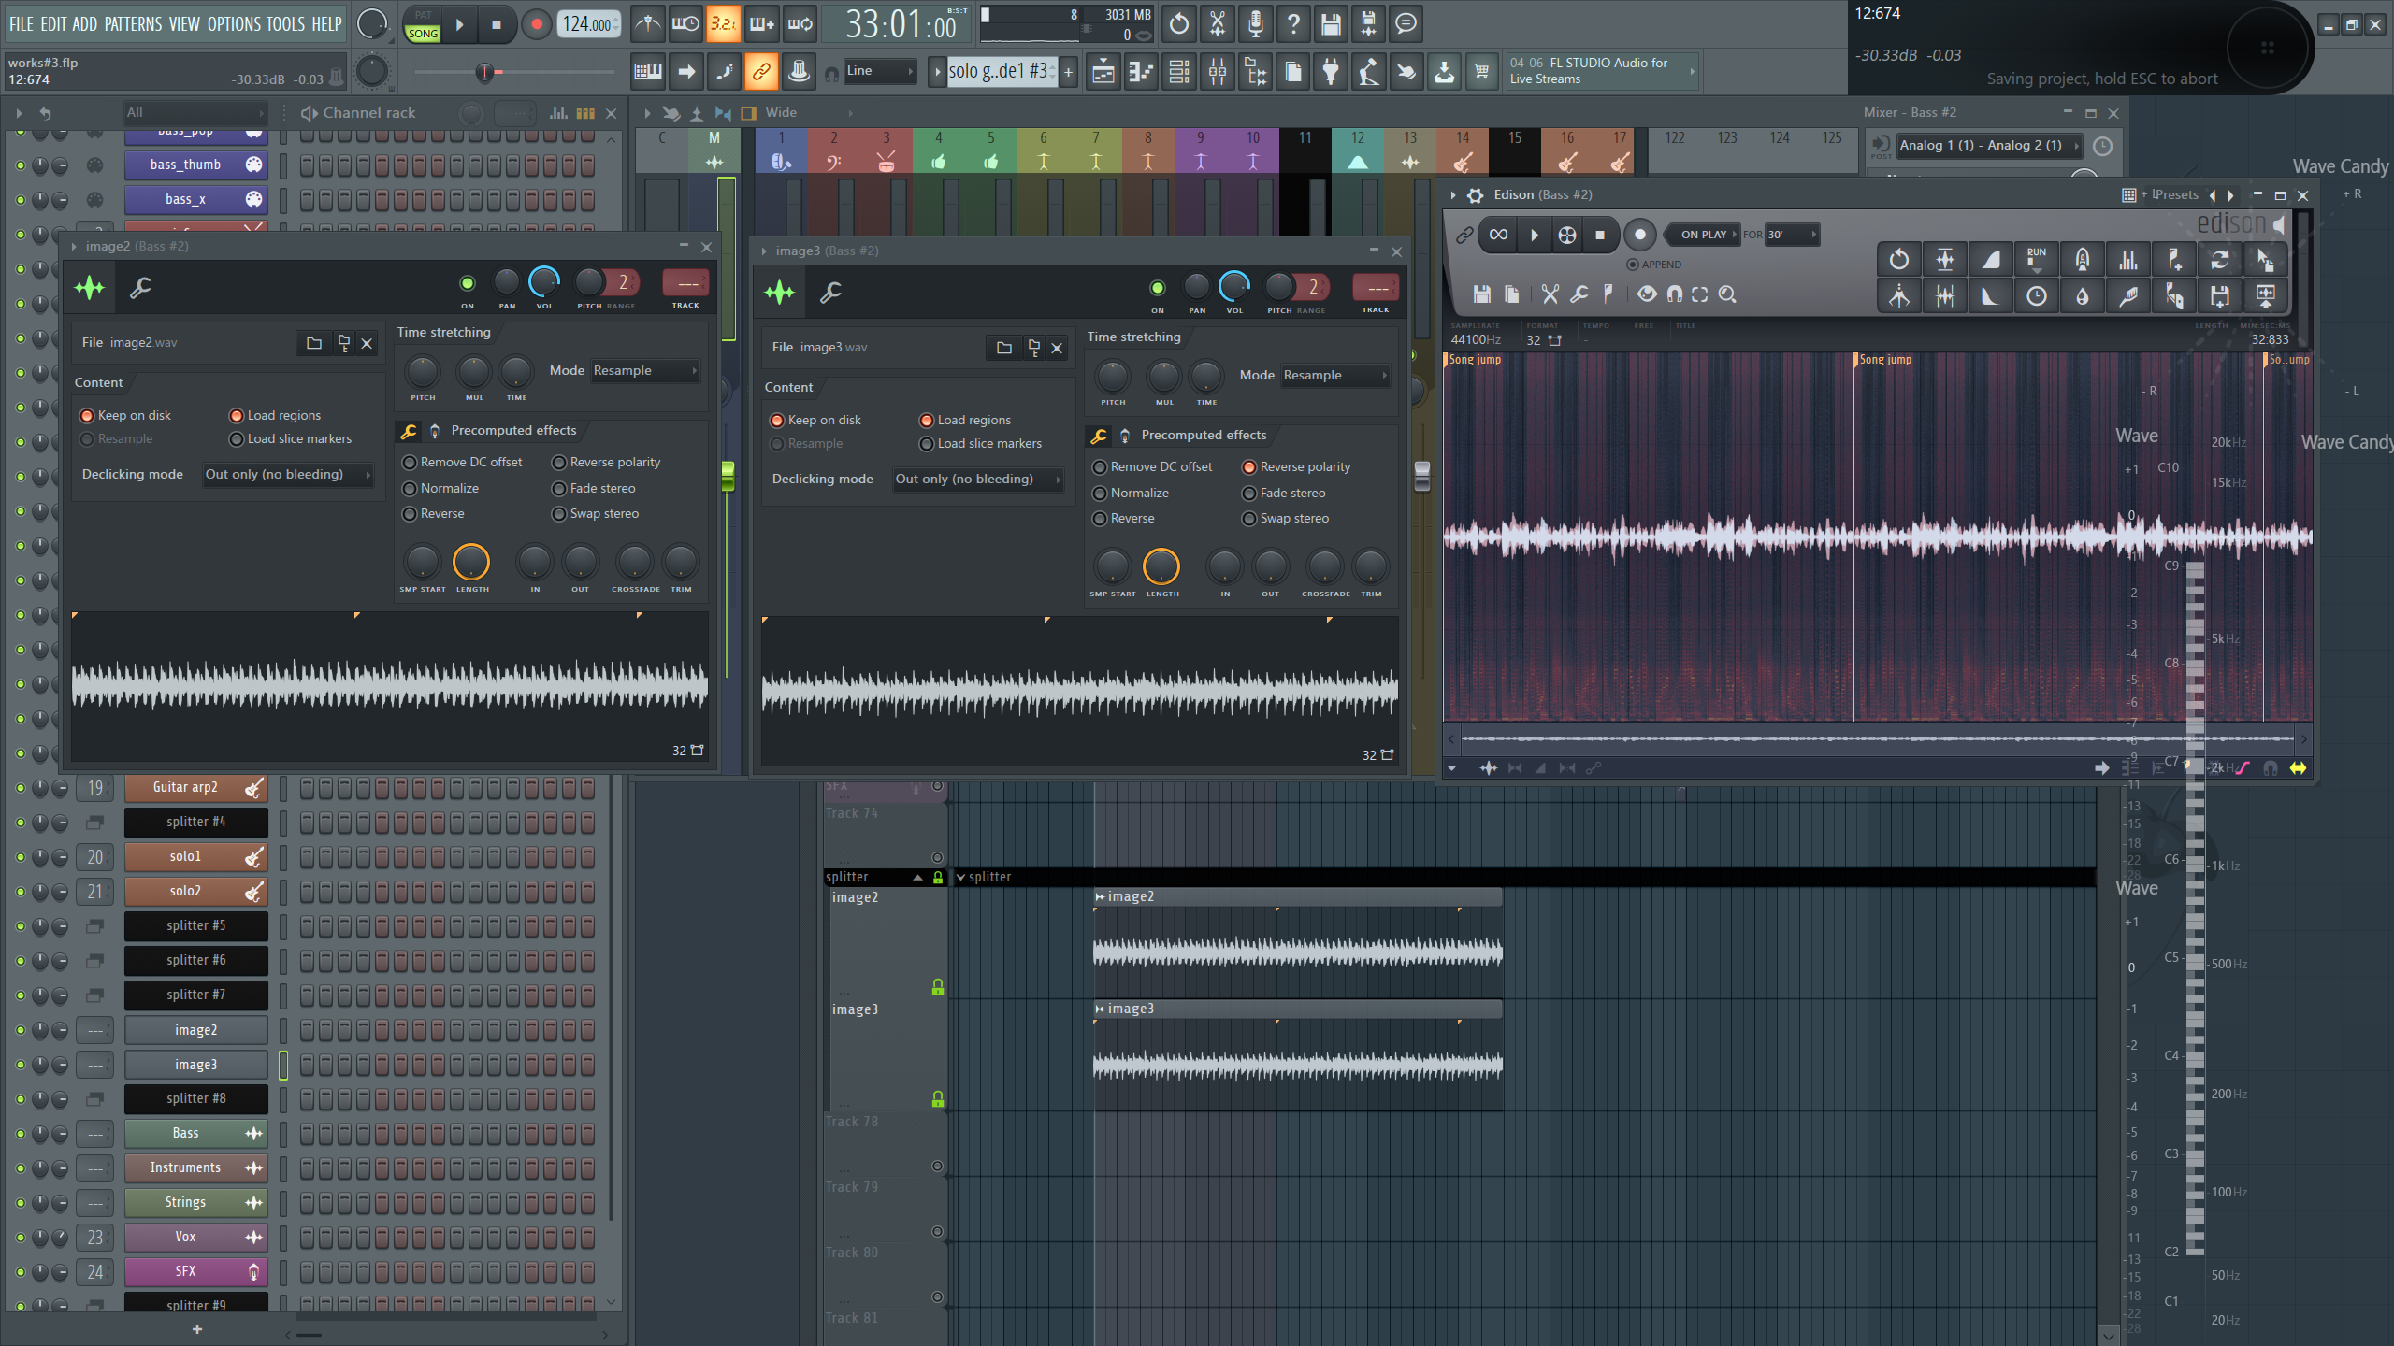
Task: Click the link/chain icon in toolbar
Action: point(761,71)
